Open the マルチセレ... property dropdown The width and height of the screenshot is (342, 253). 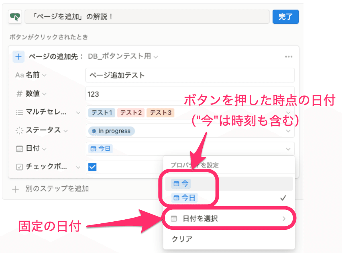[48, 112]
